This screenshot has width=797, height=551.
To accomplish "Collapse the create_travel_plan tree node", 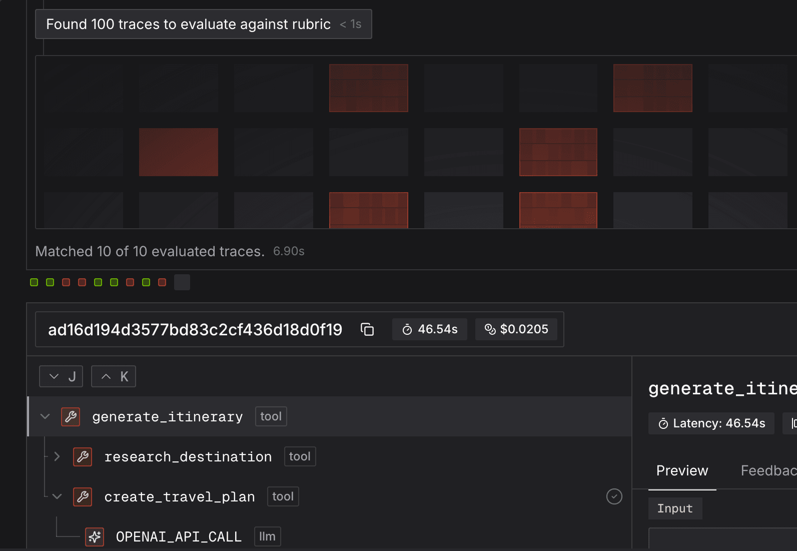I will (57, 496).
